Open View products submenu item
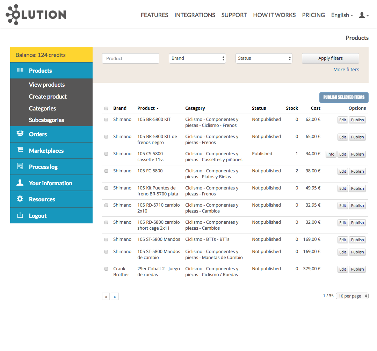Screen dimensions: 377x351 [x=46, y=85]
